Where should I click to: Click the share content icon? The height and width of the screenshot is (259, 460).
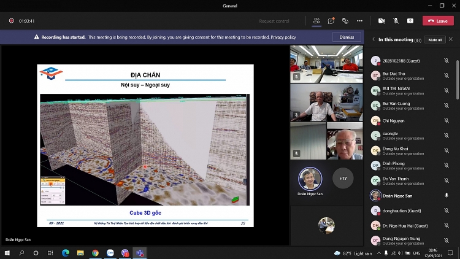click(410, 21)
